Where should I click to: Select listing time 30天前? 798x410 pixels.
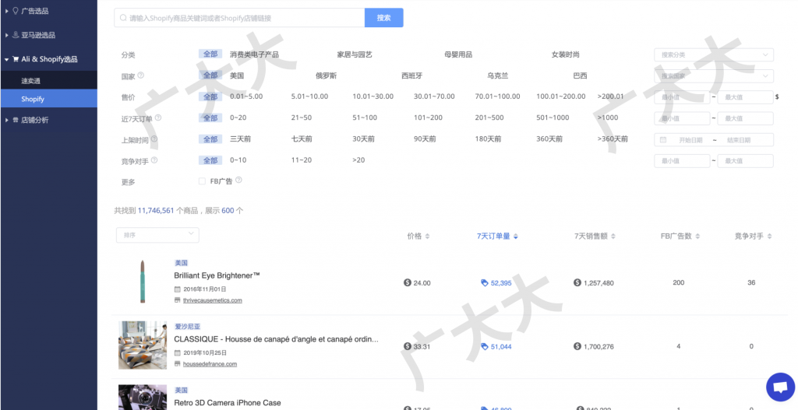tap(363, 138)
